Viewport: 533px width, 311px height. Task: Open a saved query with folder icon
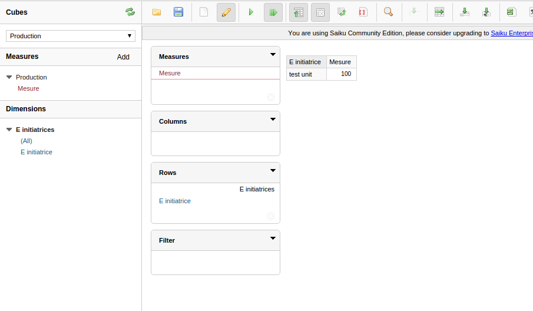[x=156, y=12]
